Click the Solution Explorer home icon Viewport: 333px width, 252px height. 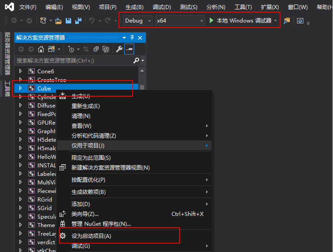click(x=41, y=49)
